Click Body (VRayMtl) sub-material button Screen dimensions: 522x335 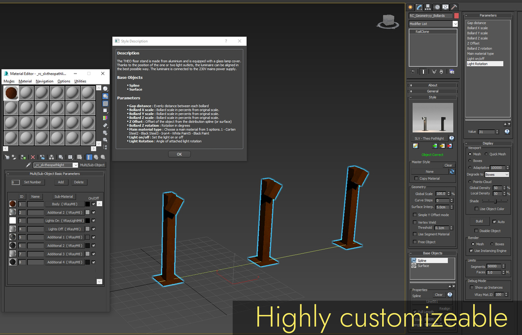click(x=64, y=204)
